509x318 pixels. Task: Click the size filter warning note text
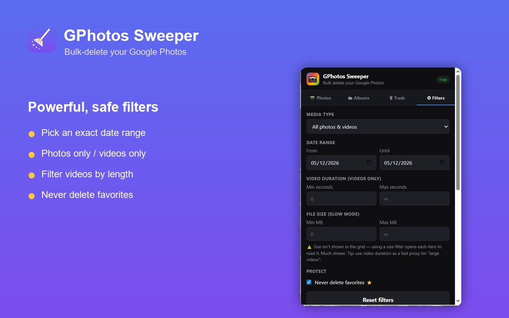click(x=374, y=253)
